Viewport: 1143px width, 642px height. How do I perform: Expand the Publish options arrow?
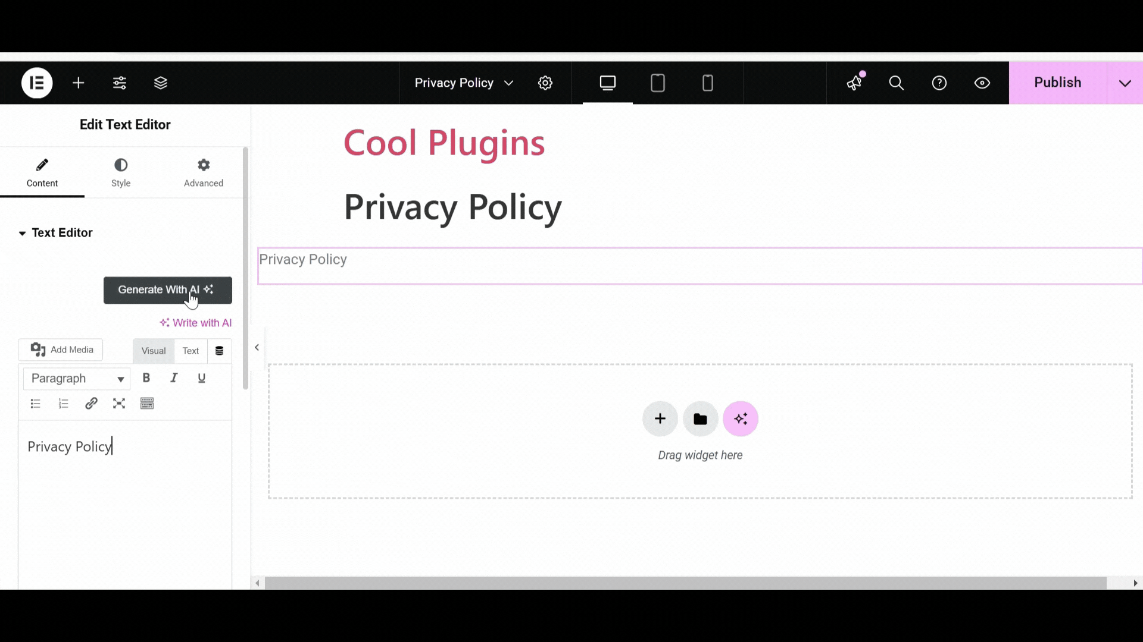(1125, 83)
